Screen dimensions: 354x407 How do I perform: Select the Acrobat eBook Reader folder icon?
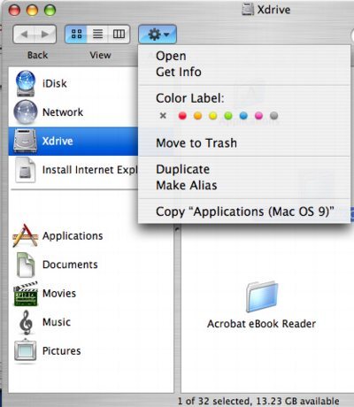(262, 296)
